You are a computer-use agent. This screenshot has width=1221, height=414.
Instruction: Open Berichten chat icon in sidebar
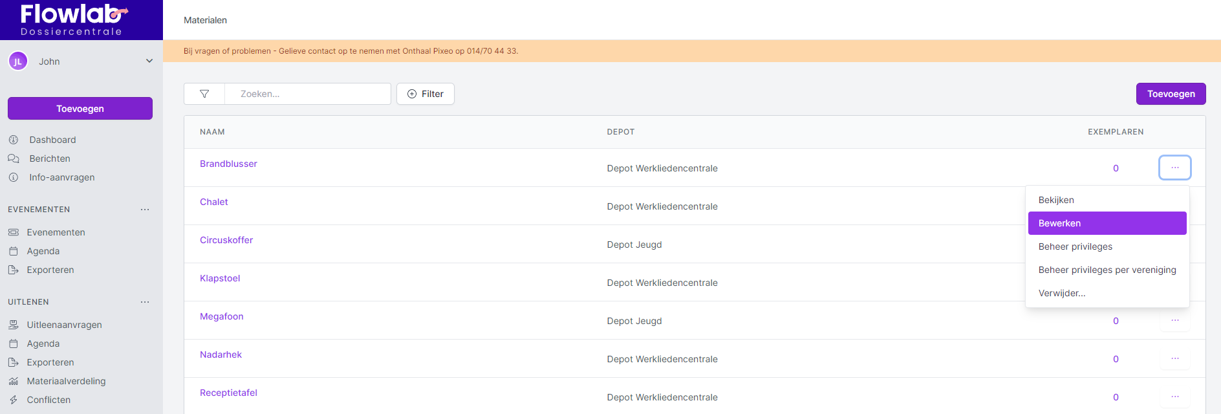pos(14,158)
